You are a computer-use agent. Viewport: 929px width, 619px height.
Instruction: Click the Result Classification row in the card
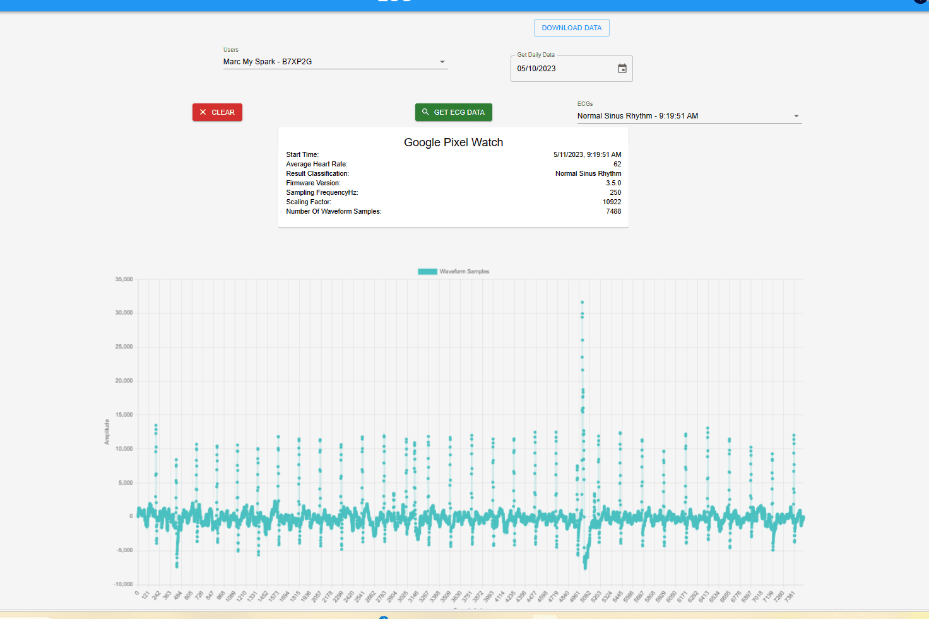[x=453, y=173]
